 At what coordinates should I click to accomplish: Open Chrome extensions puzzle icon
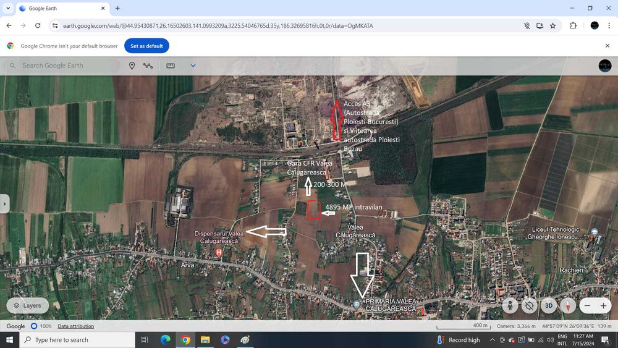point(573,25)
